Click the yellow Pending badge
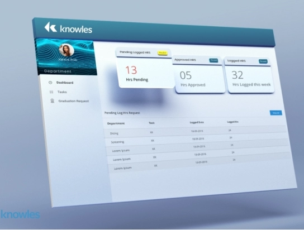The height and width of the screenshot is (230, 304). point(163,53)
